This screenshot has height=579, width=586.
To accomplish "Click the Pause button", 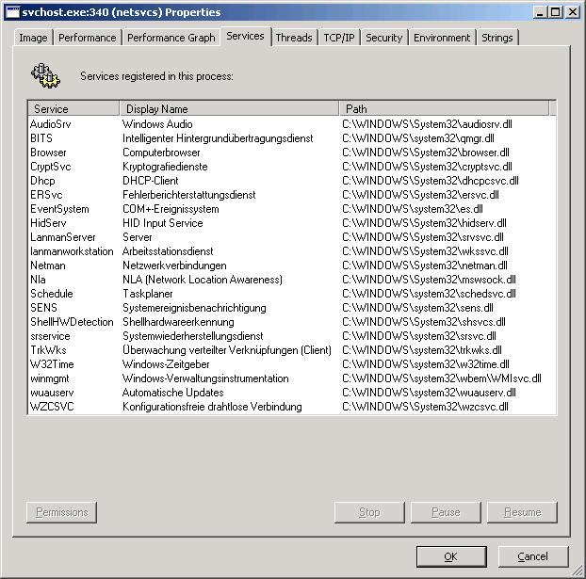I will pyautogui.click(x=446, y=512).
